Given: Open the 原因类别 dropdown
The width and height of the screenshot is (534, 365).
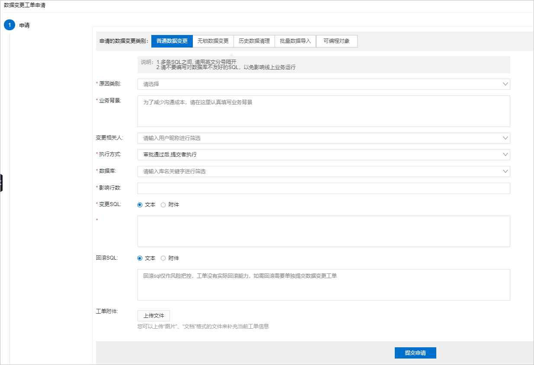Looking at the screenshot, I should coord(323,84).
